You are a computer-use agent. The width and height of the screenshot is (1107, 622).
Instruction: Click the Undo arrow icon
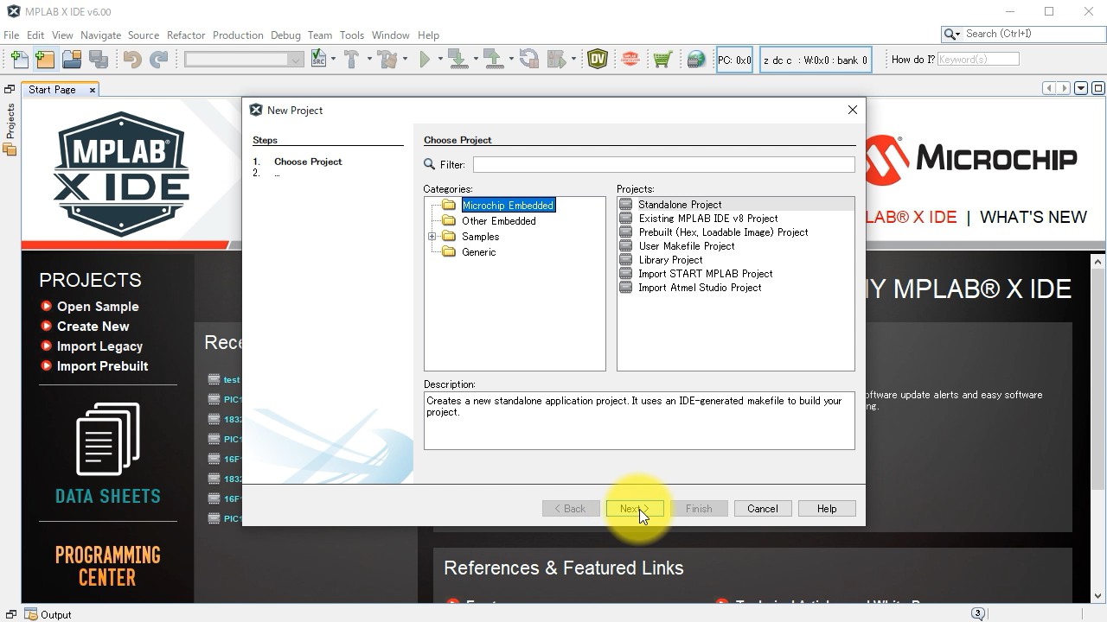131,59
